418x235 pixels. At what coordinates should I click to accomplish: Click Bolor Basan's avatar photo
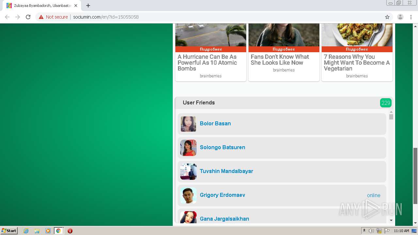coord(188,124)
